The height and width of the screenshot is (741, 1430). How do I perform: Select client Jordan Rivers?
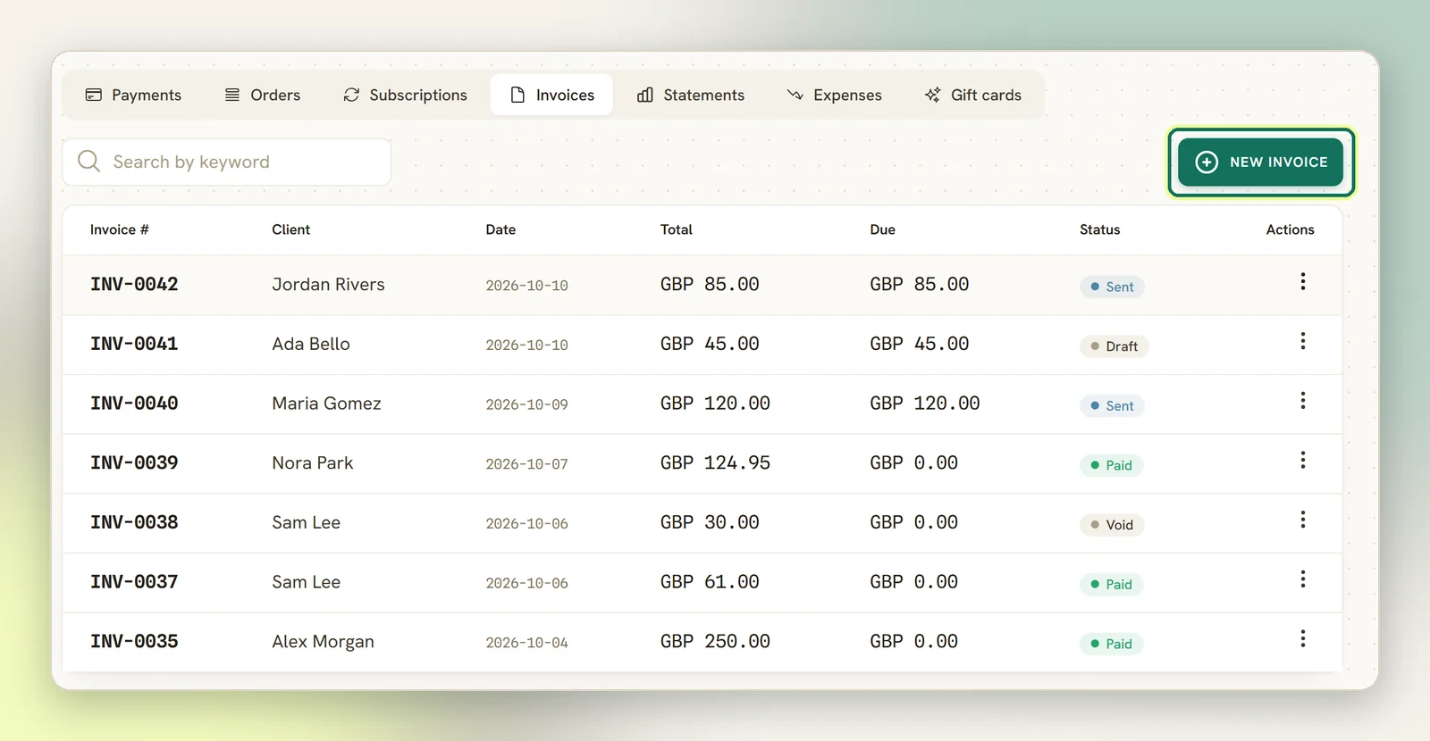(x=328, y=284)
